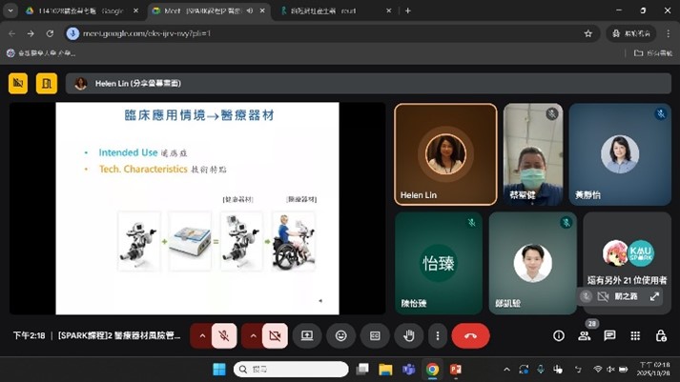Toggle captions on the call
Image resolution: width=680 pixels, height=382 pixels.
click(375, 335)
